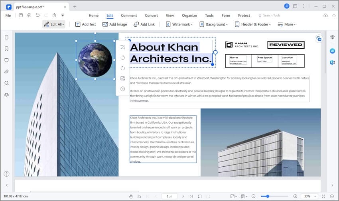Open the quick access customize dropdown arrow
The image size is (339, 201).
pos(63,15)
